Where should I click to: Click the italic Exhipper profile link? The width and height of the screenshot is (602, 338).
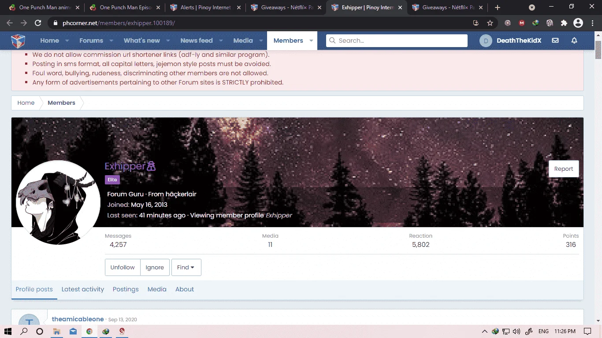click(279, 215)
